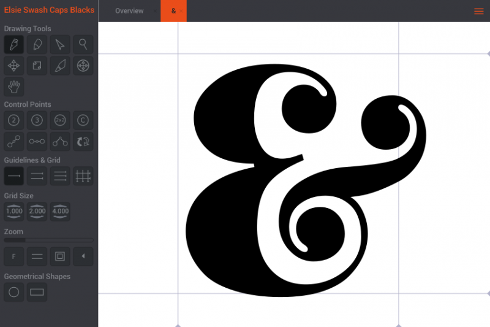Viewport: 490px width, 327px height.
Task: Click the right vertical guideline bottom handle
Action: (x=399, y=325)
